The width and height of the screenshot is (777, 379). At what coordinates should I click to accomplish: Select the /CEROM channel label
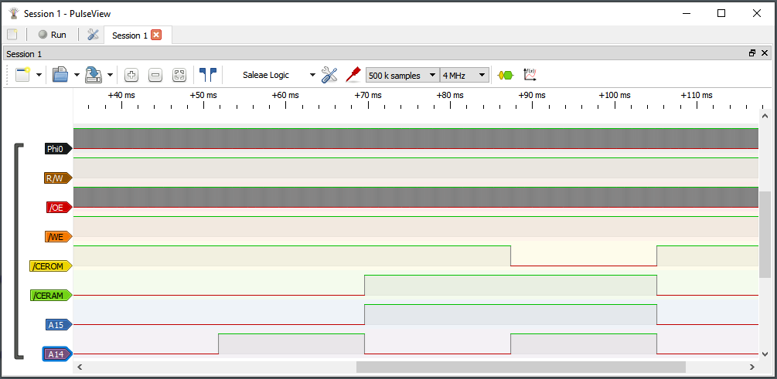(49, 266)
